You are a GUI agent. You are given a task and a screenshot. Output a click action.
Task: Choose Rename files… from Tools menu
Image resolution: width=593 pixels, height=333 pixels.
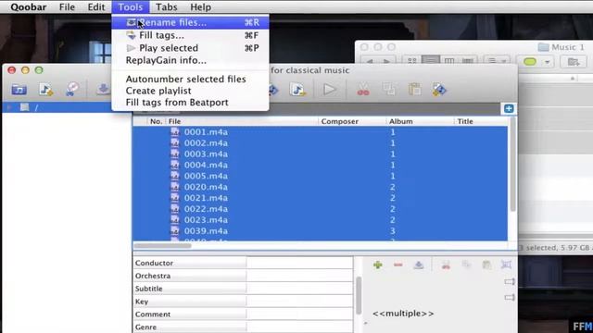(x=190, y=22)
